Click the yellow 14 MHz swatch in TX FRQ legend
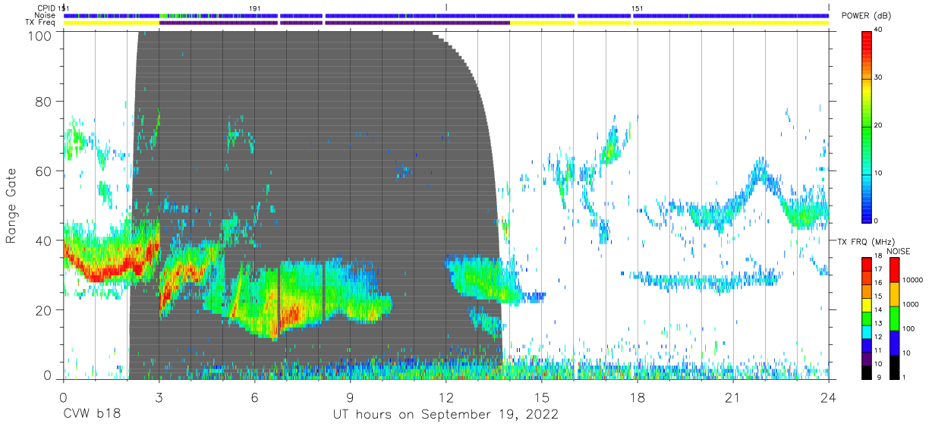This screenshot has height=430, width=932. (x=867, y=305)
